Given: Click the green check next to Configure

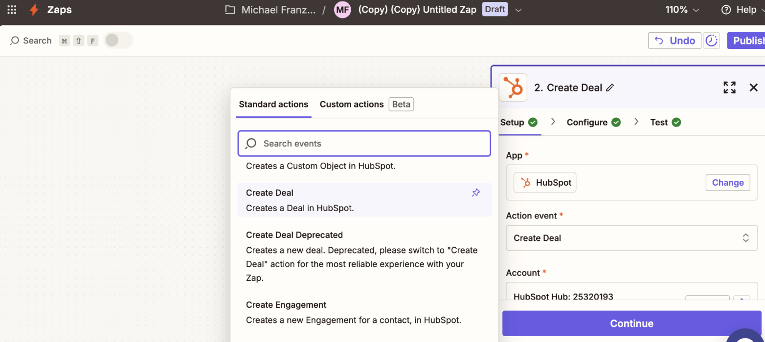Looking at the screenshot, I should click(616, 122).
